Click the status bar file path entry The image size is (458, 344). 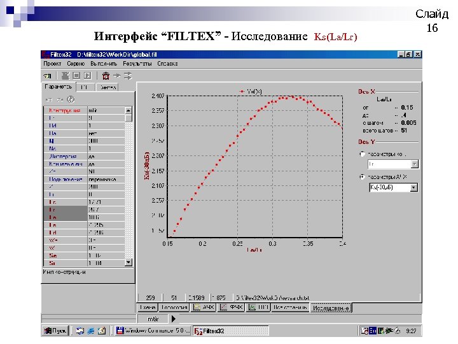click(272, 297)
